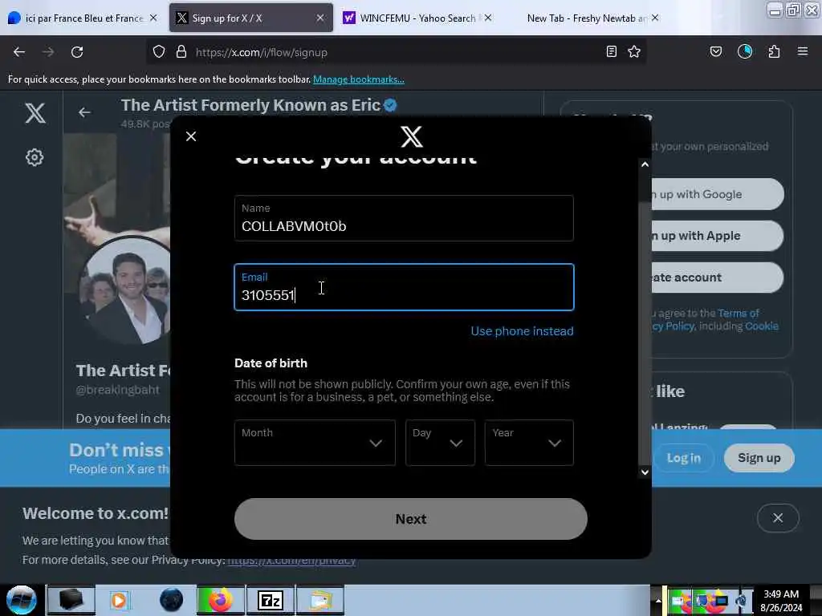The width and height of the screenshot is (822, 616).
Task: Show hidden system tray icons
Action: (x=658, y=600)
